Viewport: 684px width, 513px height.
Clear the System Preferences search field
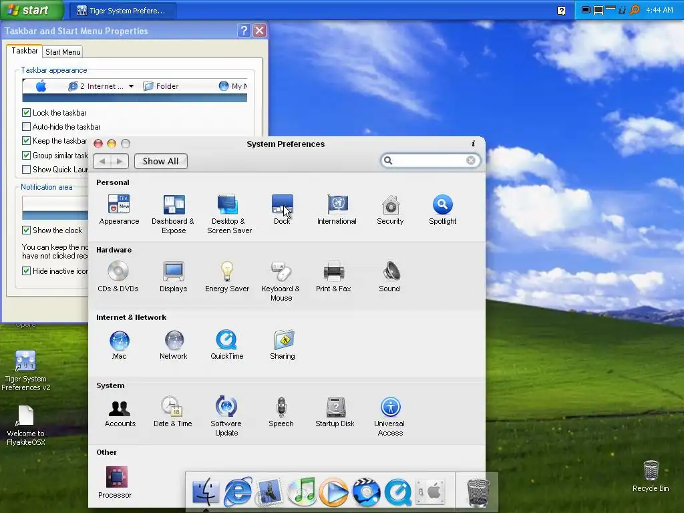471,160
